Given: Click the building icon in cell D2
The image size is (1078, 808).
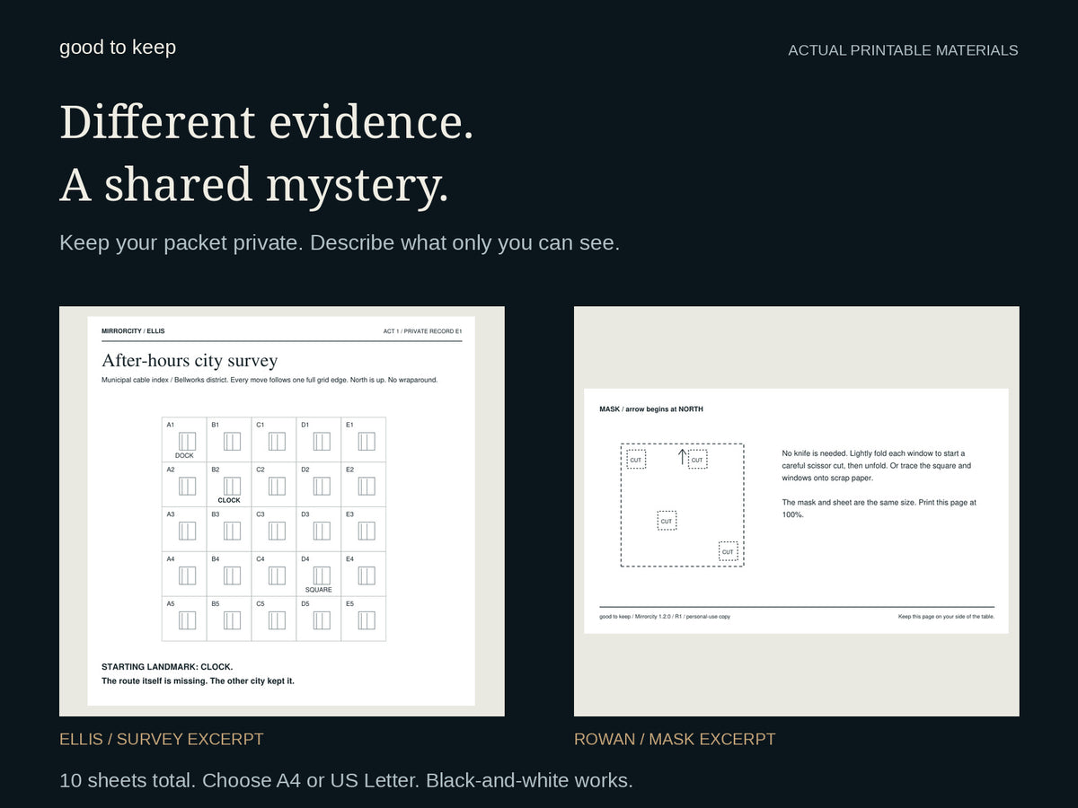Looking at the screenshot, I should tap(322, 486).
